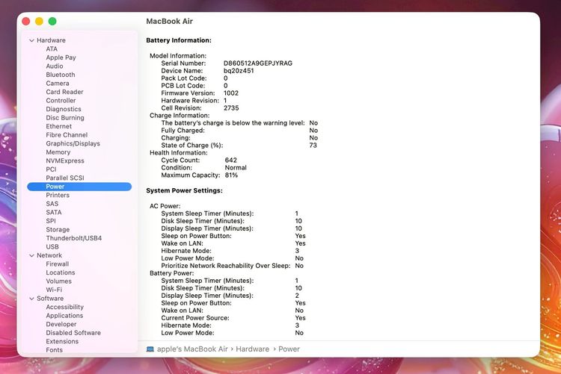Select Fonts under Software
Viewport: 561px width, 374px height.
pos(54,349)
